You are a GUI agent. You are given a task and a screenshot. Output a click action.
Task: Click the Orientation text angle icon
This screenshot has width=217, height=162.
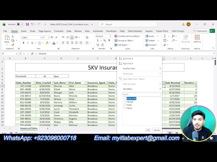point(76,37)
